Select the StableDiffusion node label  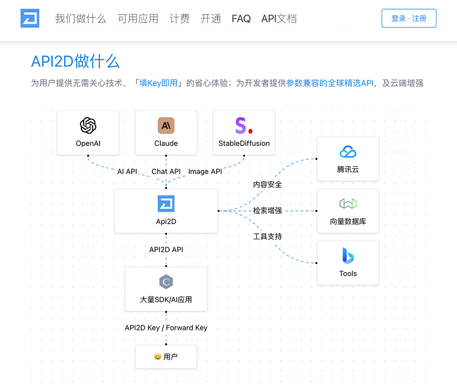click(x=244, y=144)
